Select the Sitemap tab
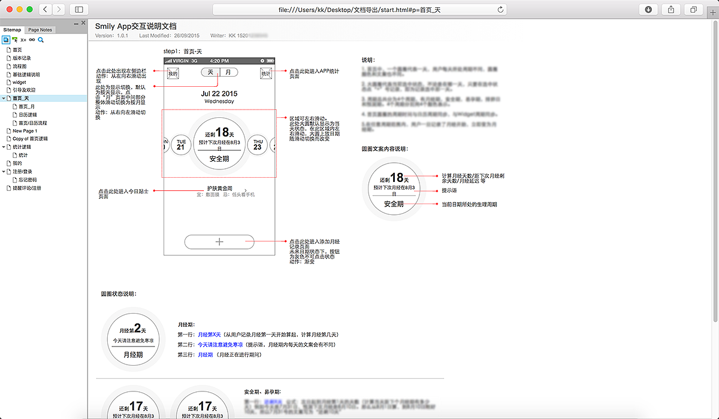This screenshot has width=719, height=419. coord(12,29)
